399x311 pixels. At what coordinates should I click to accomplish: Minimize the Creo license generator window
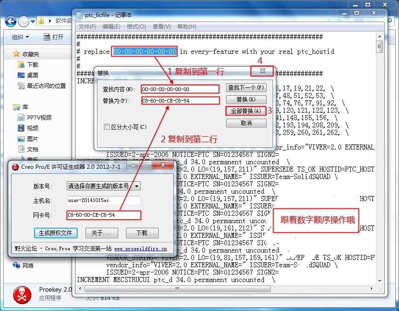point(133,165)
